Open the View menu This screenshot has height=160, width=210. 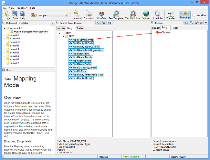coord(11,8)
